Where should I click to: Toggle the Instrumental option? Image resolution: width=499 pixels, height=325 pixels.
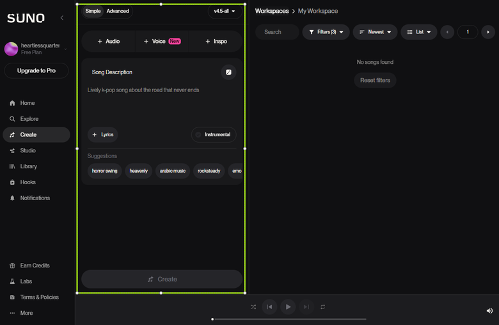[x=214, y=134]
